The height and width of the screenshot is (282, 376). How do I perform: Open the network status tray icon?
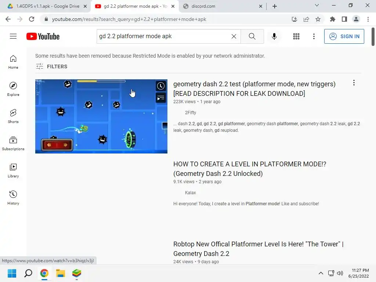tap(331, 273)
